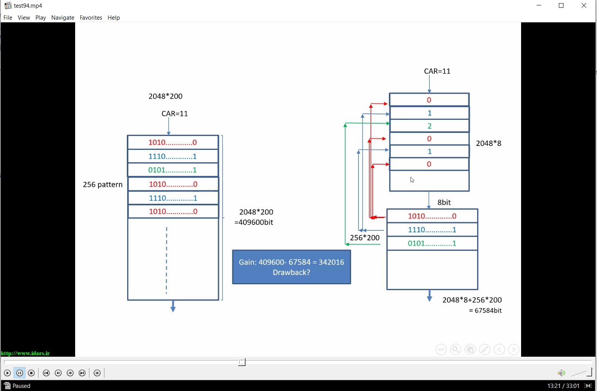Open the Favorites menu
Image resolution: width=597 pixels, height=391 pixels.
(x=91, y=18)
